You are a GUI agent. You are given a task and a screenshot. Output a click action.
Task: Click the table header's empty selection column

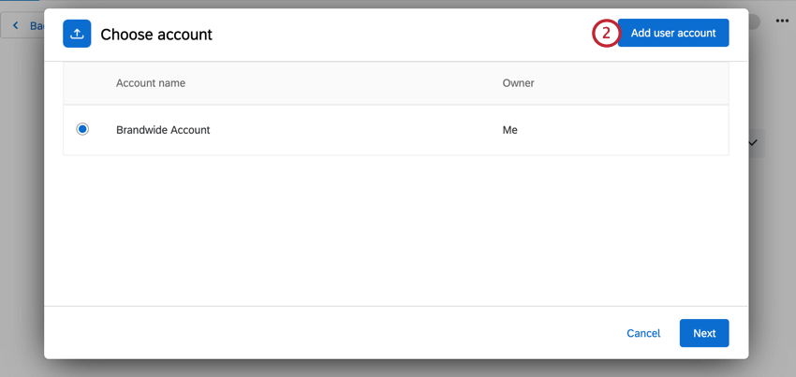(83, 83)
